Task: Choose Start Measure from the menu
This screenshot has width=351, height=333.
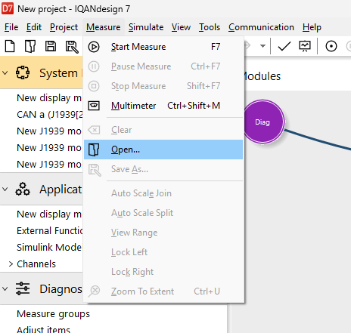Action: pyautogui.click(x=163, y=47)
